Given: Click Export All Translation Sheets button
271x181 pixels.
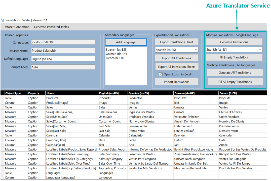Looking at the screenshot, I should 177,67.
